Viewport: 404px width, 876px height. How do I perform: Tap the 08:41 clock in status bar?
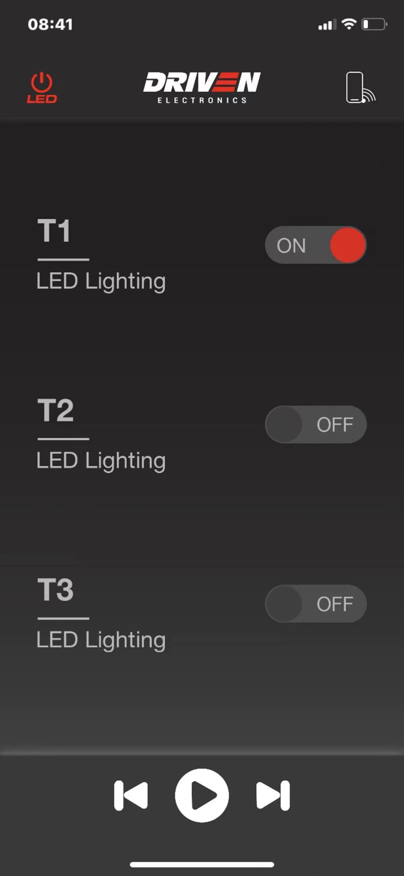click(x=50, y=24)
